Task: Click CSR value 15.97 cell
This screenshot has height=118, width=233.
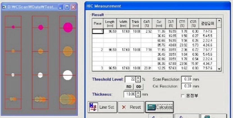Action: tap(193, 63)
